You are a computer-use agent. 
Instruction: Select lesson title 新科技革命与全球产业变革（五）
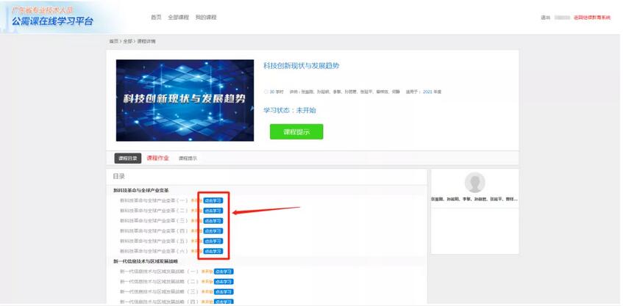(154, 241)
